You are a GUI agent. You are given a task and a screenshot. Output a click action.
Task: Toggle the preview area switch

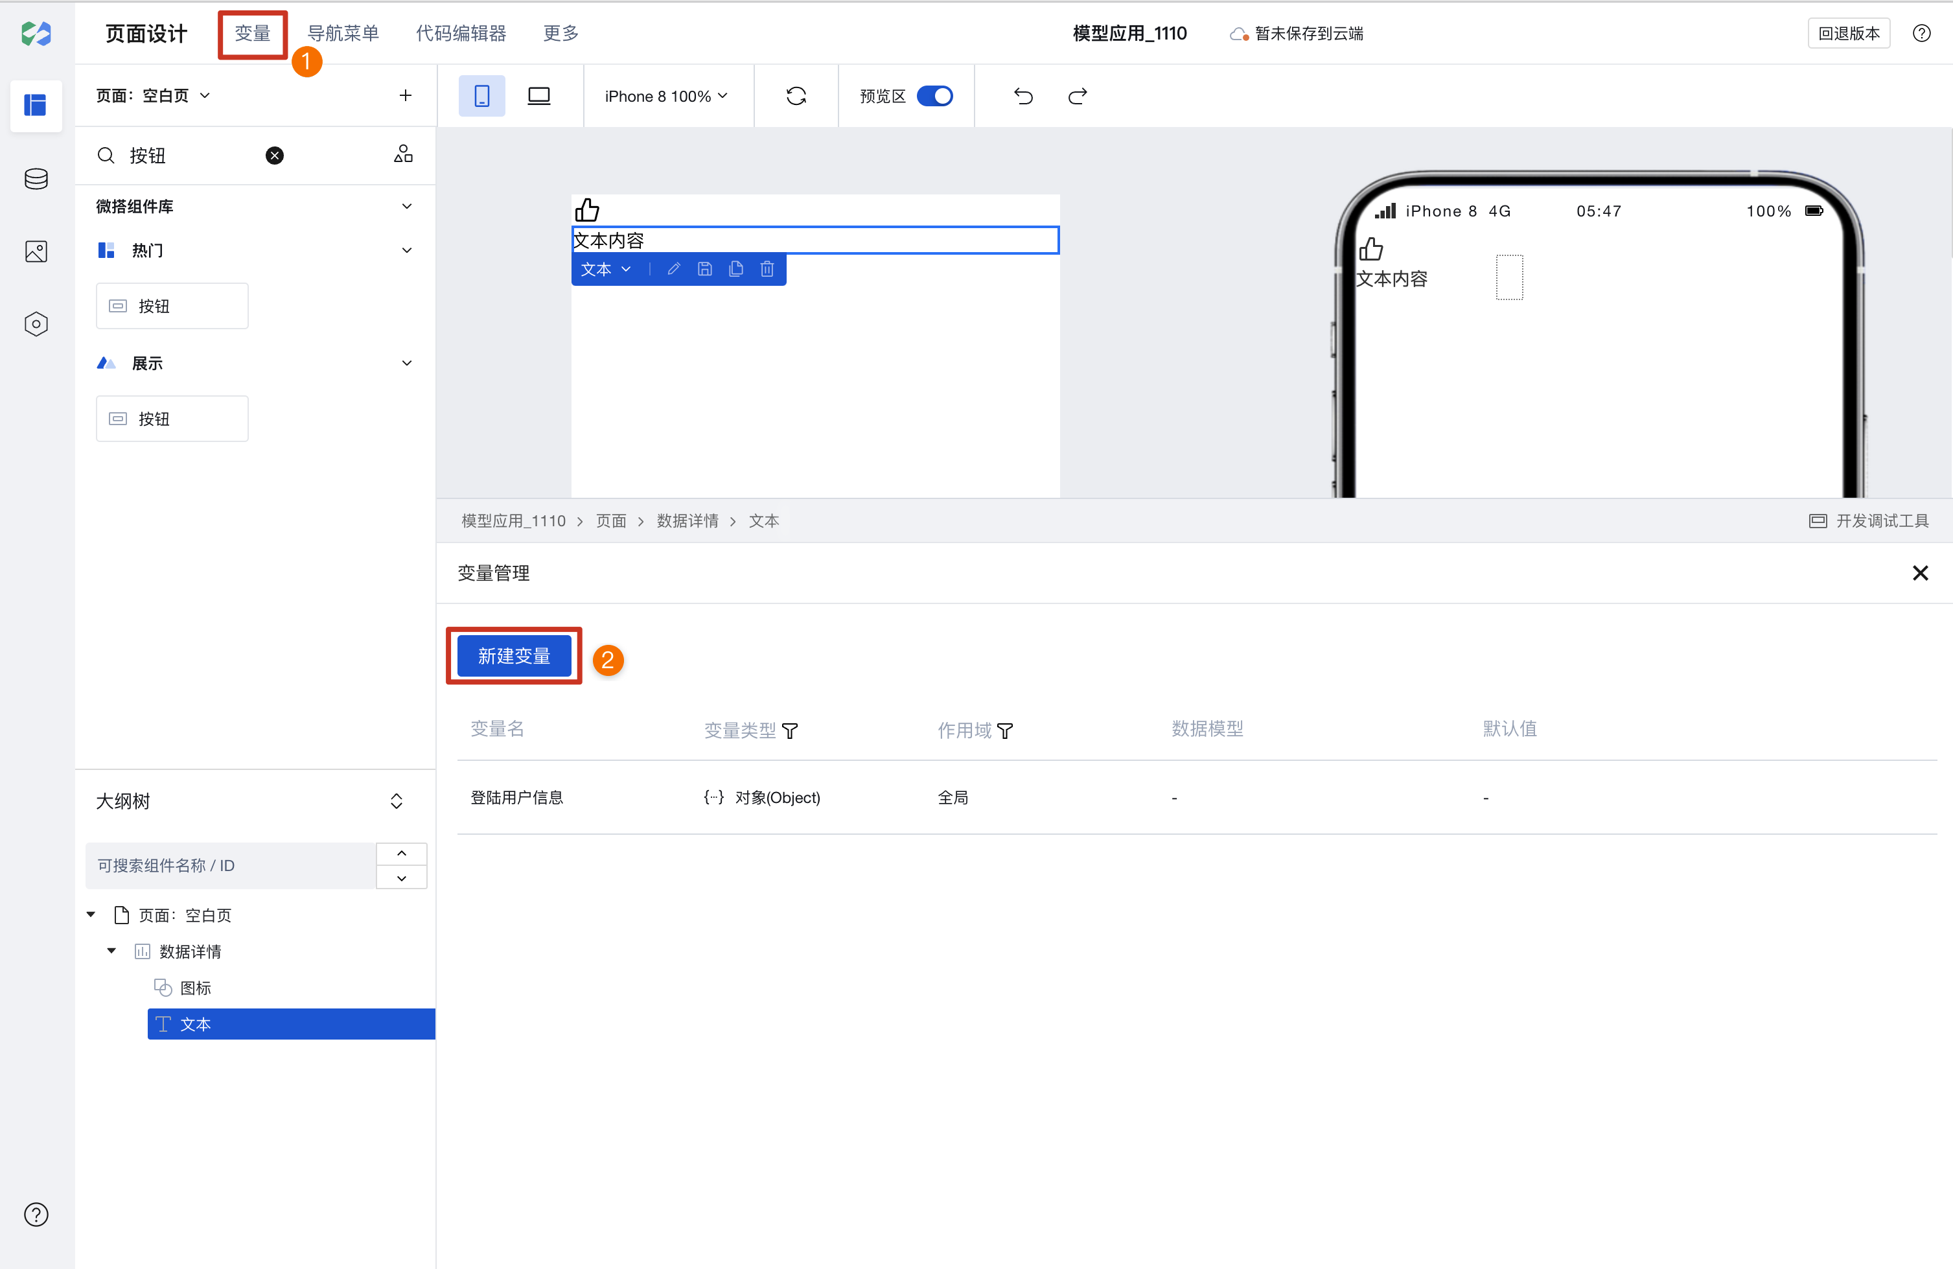point(934,96)
